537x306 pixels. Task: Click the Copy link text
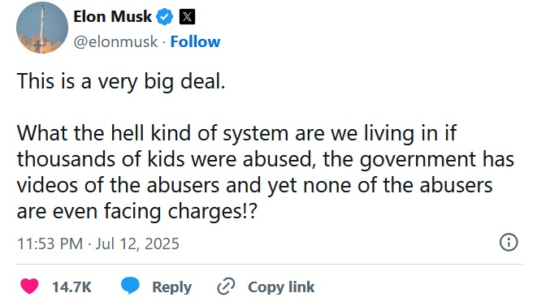(281, 287)
